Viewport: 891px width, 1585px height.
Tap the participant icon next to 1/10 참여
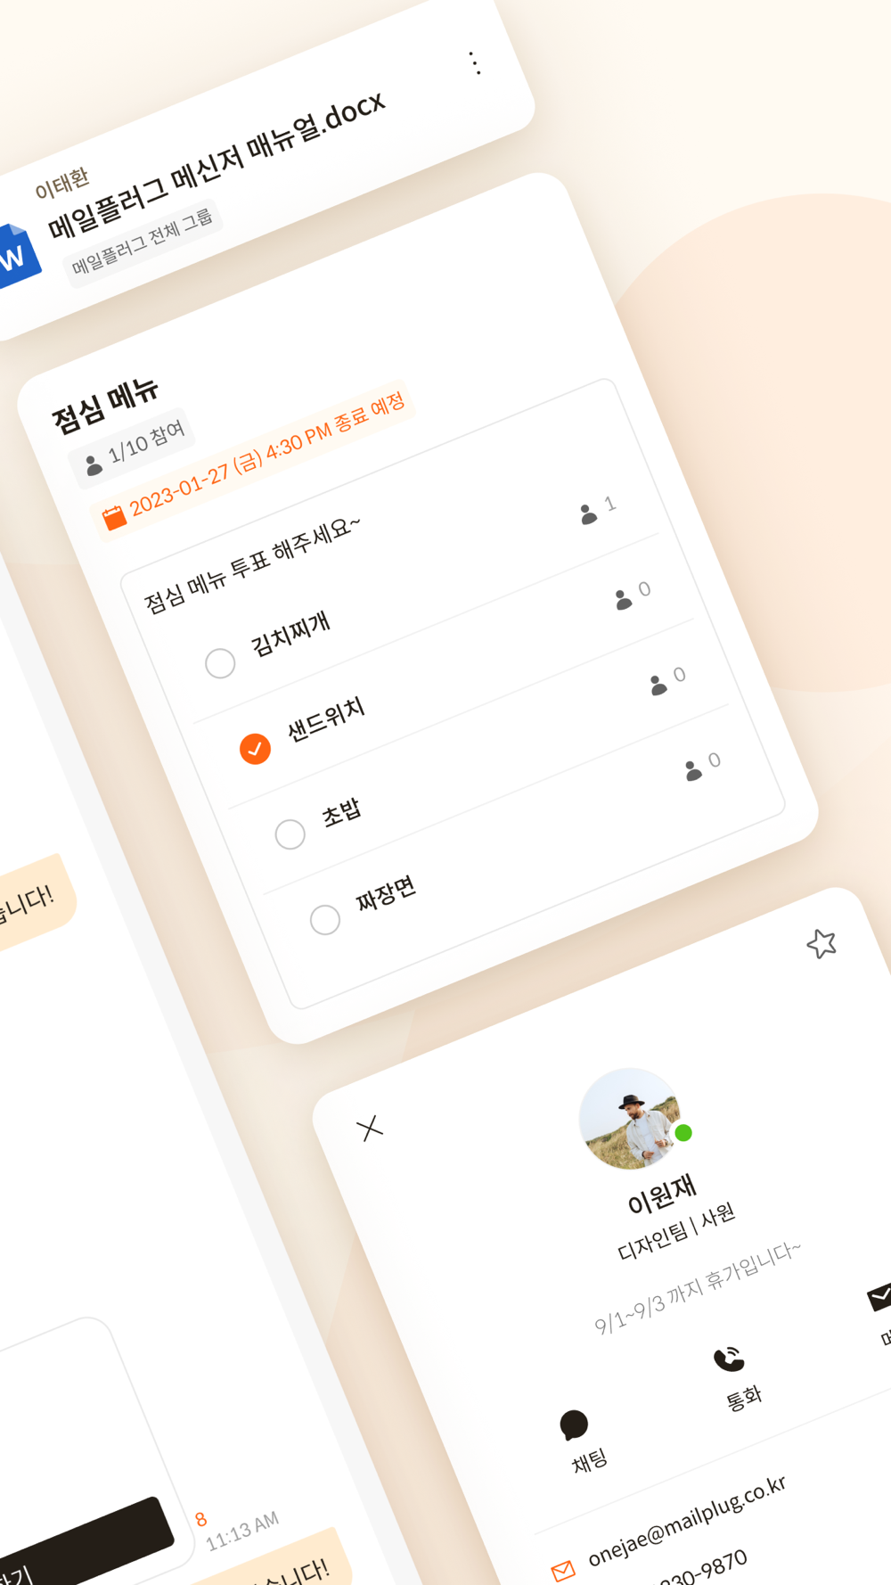pos(93,465)
